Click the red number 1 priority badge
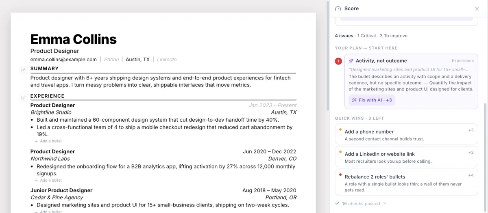 [338, 61]
